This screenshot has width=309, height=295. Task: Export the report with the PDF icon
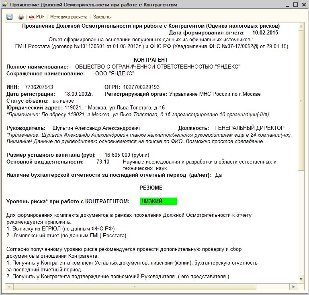pyautogui.click(x=37, y=17)
